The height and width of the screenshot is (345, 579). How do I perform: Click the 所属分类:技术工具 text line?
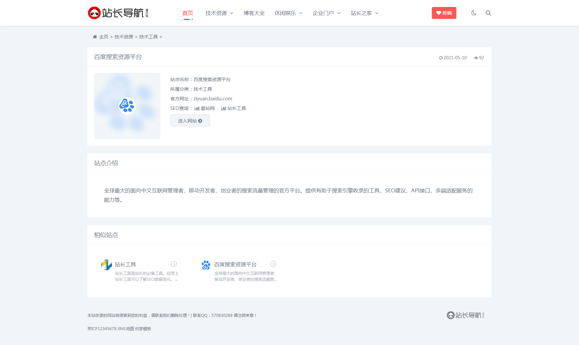tap(191, 89)
